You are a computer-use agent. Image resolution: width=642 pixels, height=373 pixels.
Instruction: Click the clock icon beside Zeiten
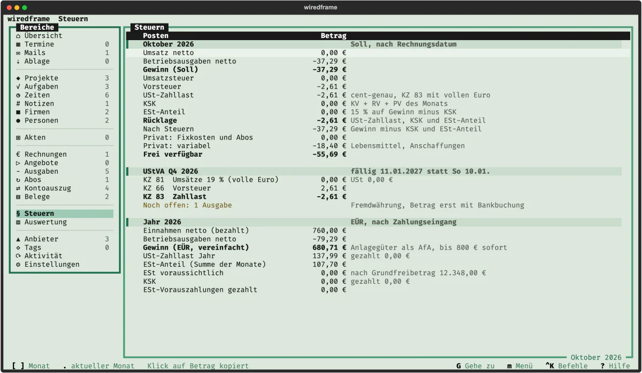18,95
